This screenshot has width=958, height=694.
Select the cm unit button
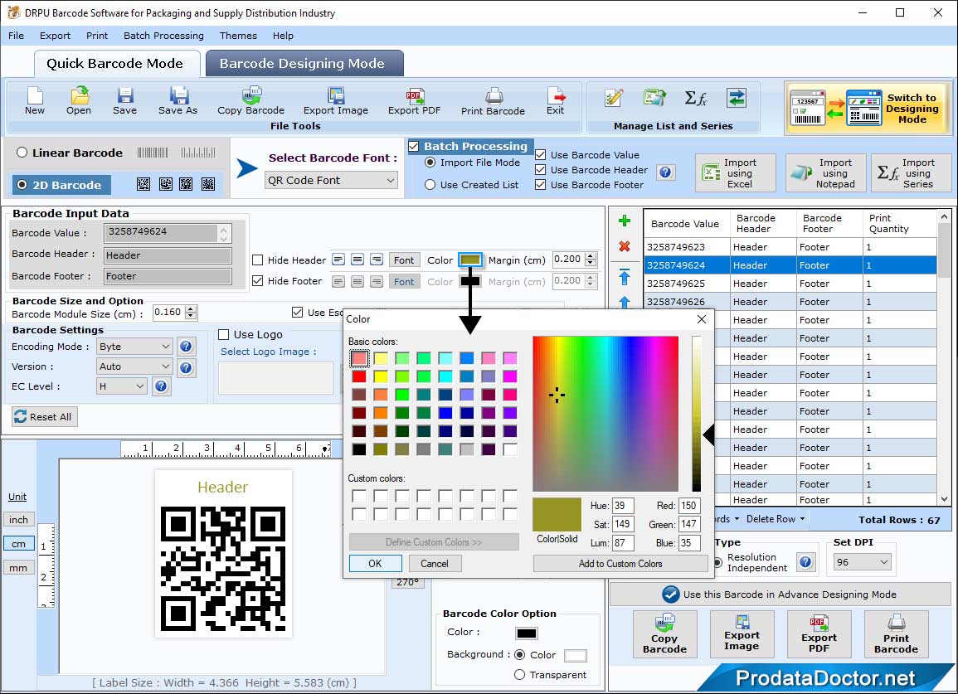(x=18, y=544)
